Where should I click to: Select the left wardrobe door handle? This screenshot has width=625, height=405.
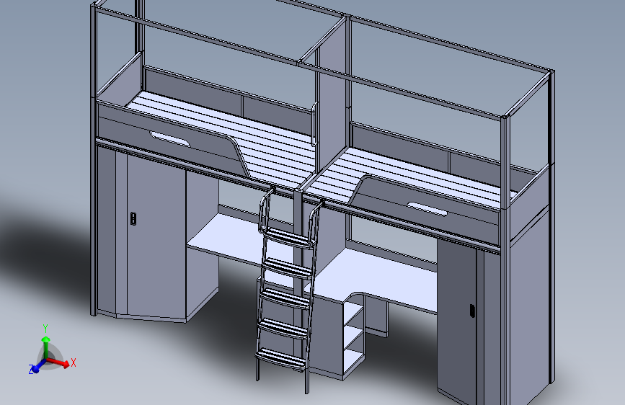point(133,218)
